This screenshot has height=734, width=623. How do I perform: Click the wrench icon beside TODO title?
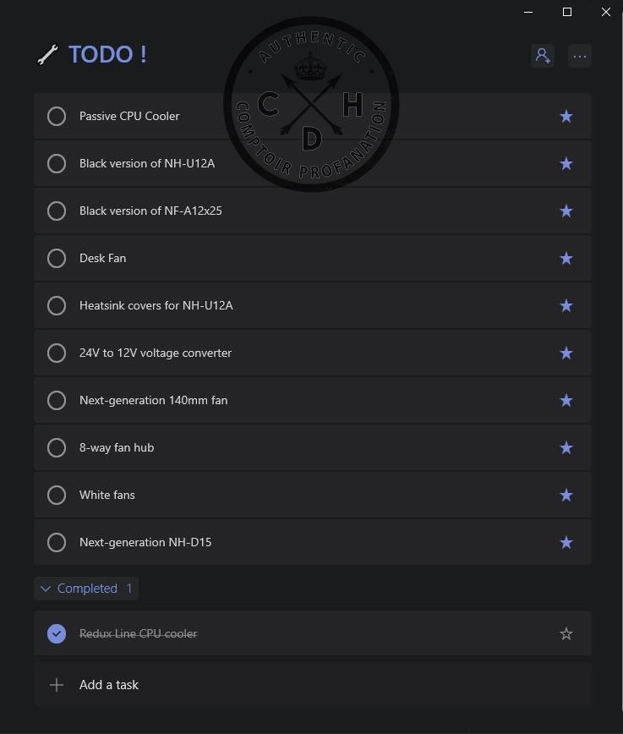(x=47, y=55)
